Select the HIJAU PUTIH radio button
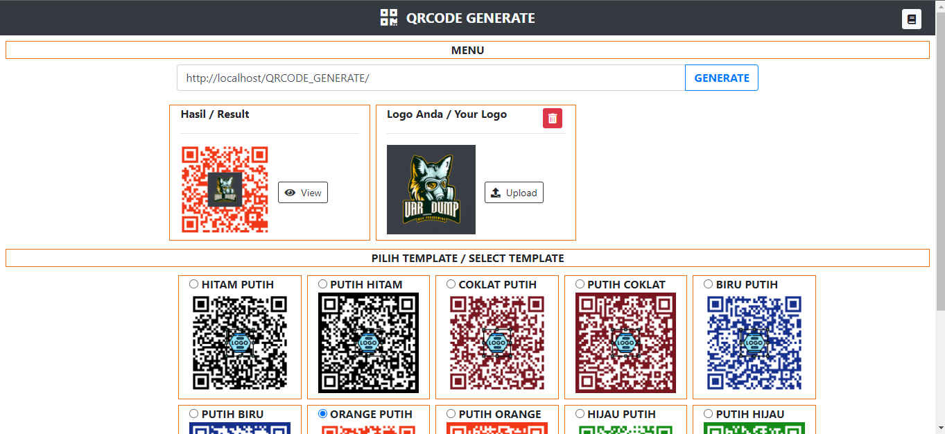Image resolution: width=945 pixels, height=434 pixels. pyautogui.click(x=580, y=414)
